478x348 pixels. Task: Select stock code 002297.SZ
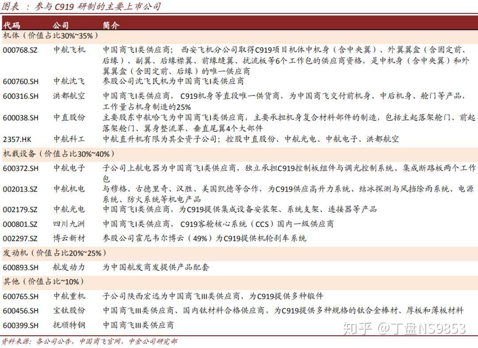click(20, 238)
